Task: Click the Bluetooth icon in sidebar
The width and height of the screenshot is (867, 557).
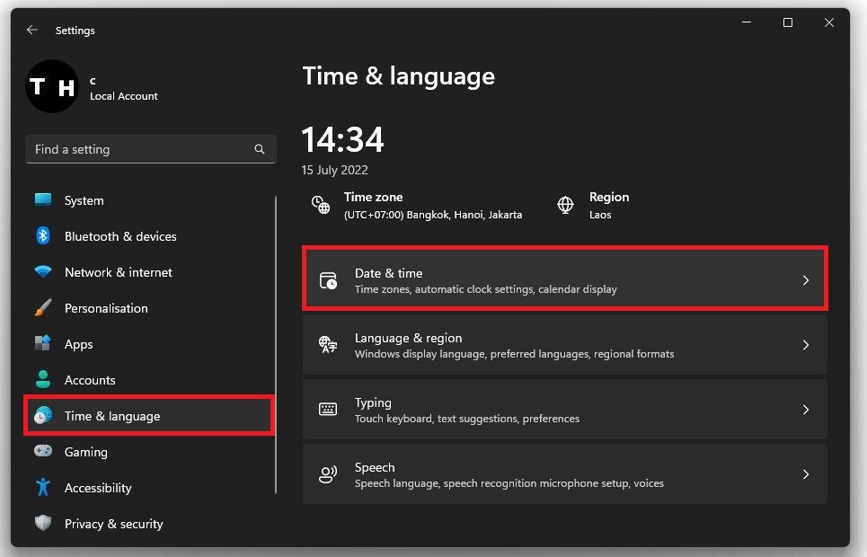Action: [x=43, y=235]
